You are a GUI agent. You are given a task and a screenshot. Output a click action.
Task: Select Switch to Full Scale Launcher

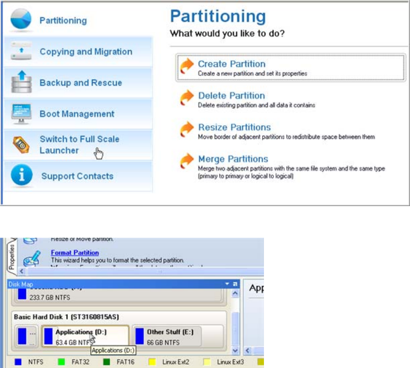coord(78,145)
